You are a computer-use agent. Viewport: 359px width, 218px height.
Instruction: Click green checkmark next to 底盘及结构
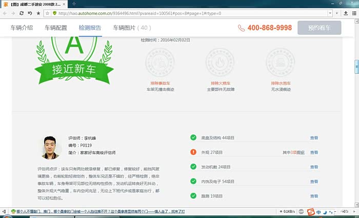coord(193,137)
